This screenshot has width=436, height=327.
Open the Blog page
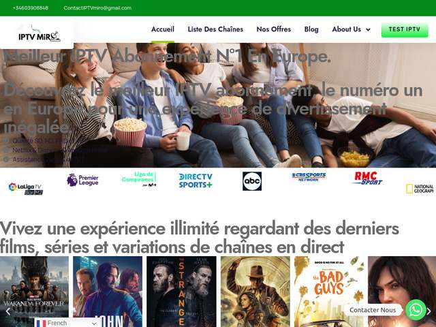[311, 29]
